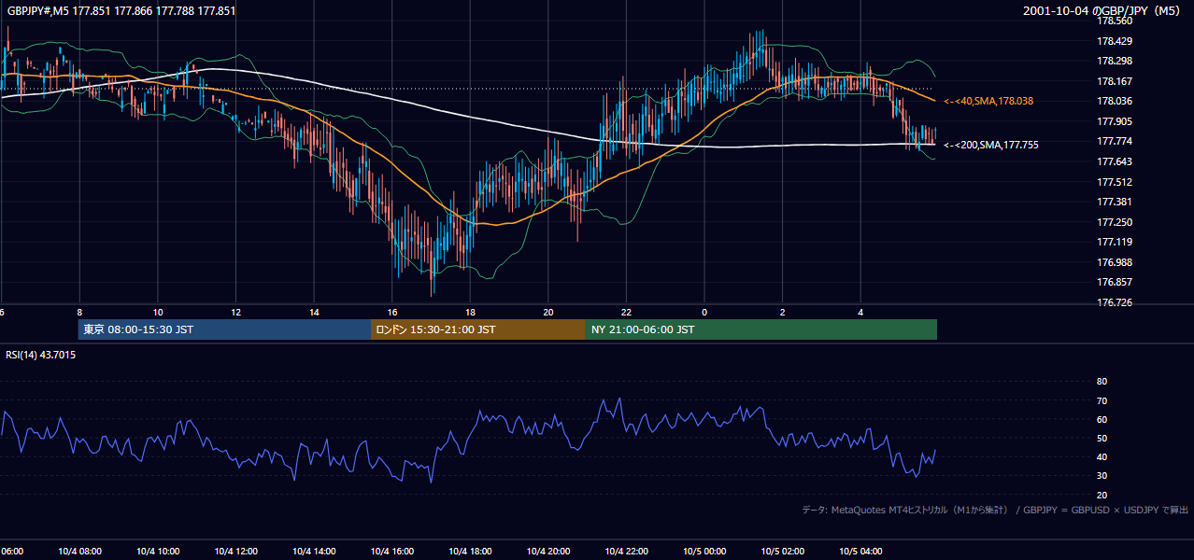
Task: Click the 10/5 04:00 time axis label
Action: (x=860, y=552)
